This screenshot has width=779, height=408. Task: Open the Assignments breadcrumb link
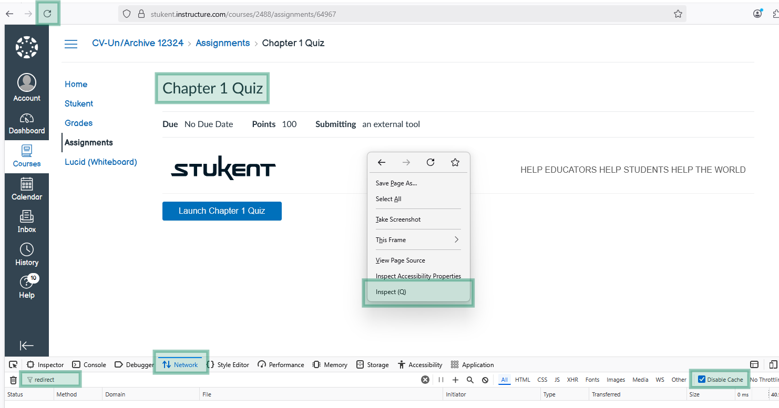tap(223, 43)
